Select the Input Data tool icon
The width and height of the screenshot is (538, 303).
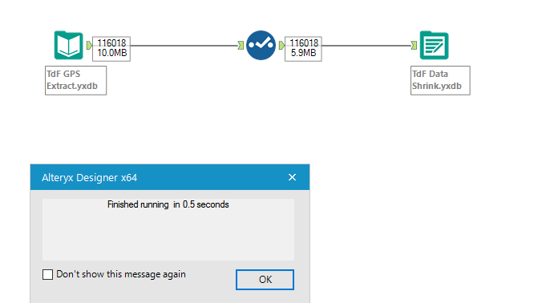(x=69, y=46)
